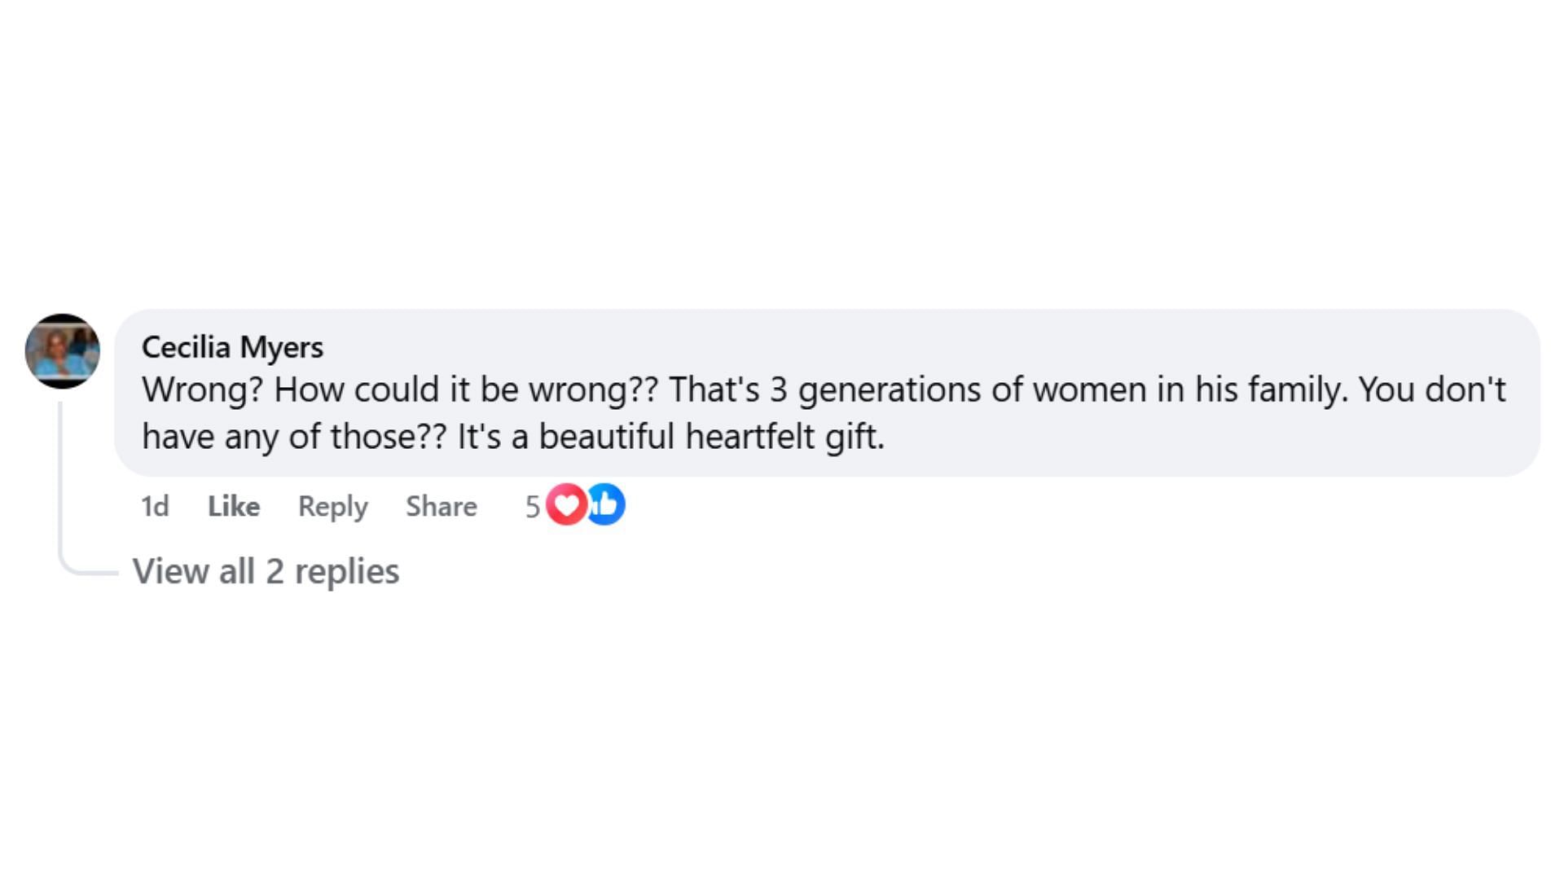Expand View all 2 replies
The height and width of the screenshot is (880, 1564).
pyautogui.click(x=266, y=571)
